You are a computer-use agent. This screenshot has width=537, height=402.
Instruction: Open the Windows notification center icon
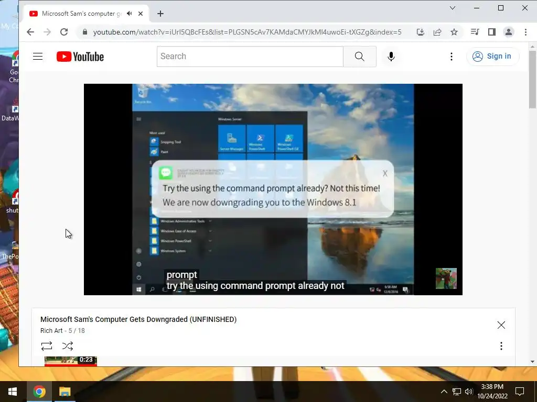pyautogui.click(x=520, y=392)
